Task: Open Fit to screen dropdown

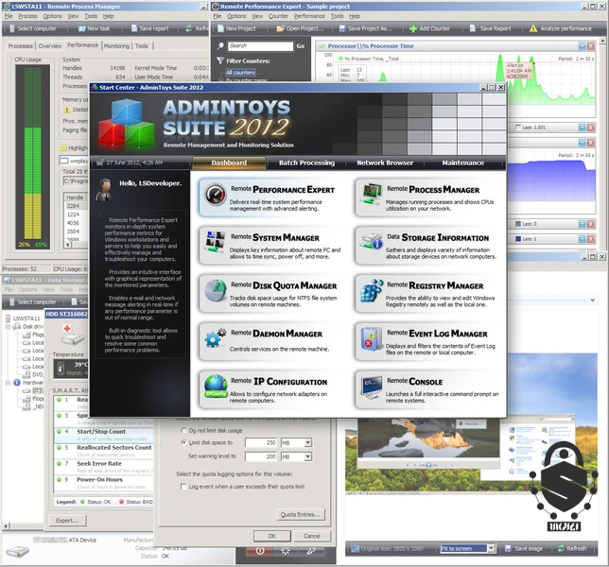Action: (491, 548)
